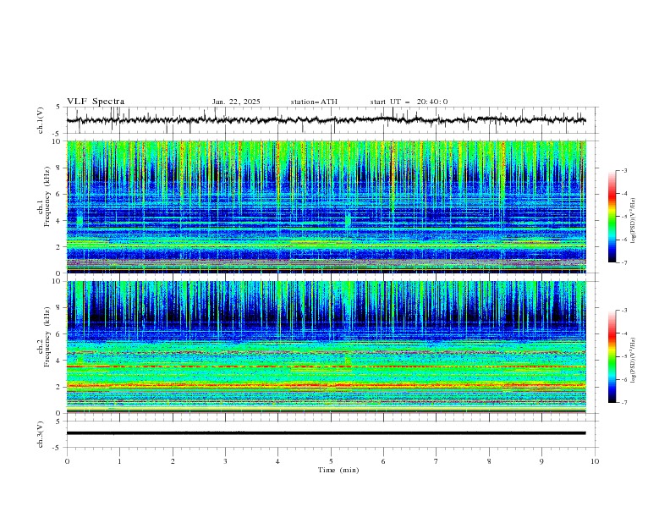Click inside the ch.2 spectrogram panel

tap(326, 347)
